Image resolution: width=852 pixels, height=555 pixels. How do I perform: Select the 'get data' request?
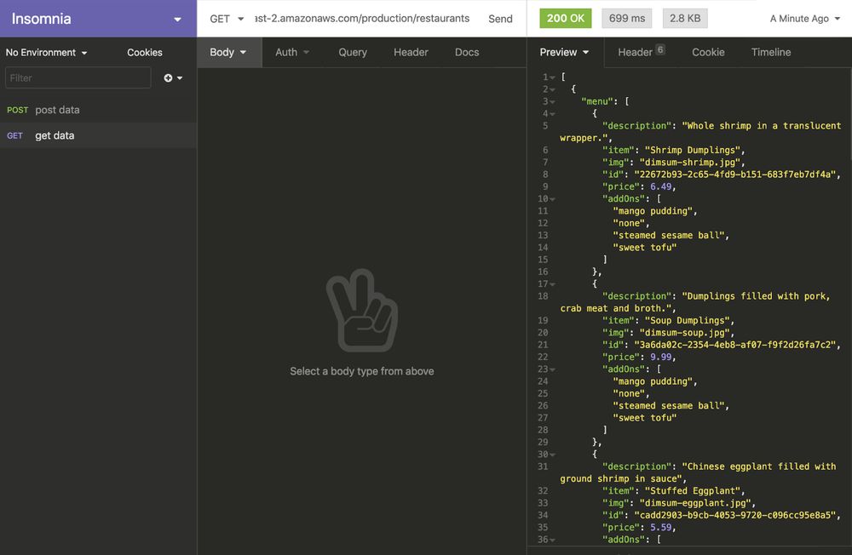(55, 135)
